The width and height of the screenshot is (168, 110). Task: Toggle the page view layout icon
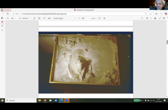(x=39, y=18)
